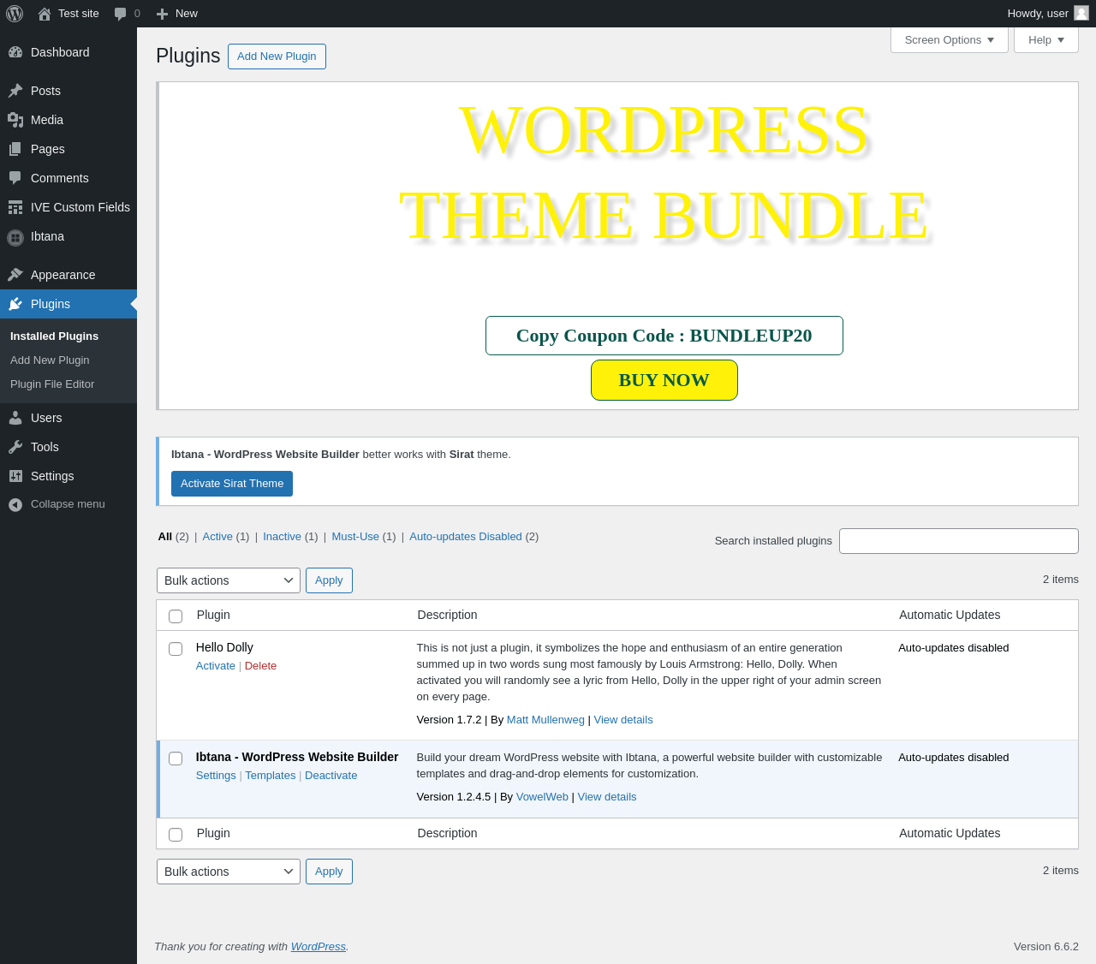Click the Comments bubble icon in sidebar

coord(15,178)
